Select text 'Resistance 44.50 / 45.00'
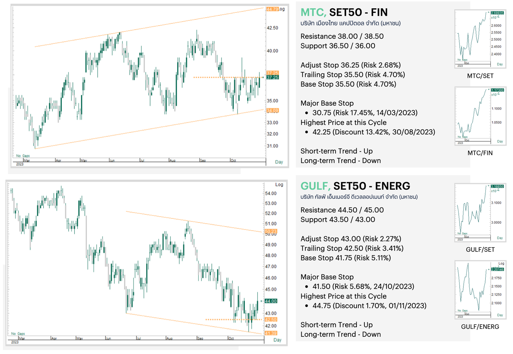Screen dimensions: 513x354 pos(342,210)
